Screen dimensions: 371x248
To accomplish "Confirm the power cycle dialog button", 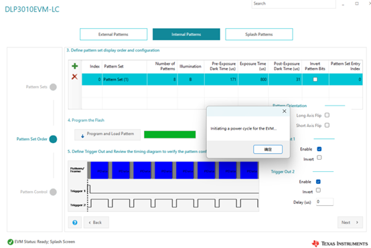I will pos(268,149).
